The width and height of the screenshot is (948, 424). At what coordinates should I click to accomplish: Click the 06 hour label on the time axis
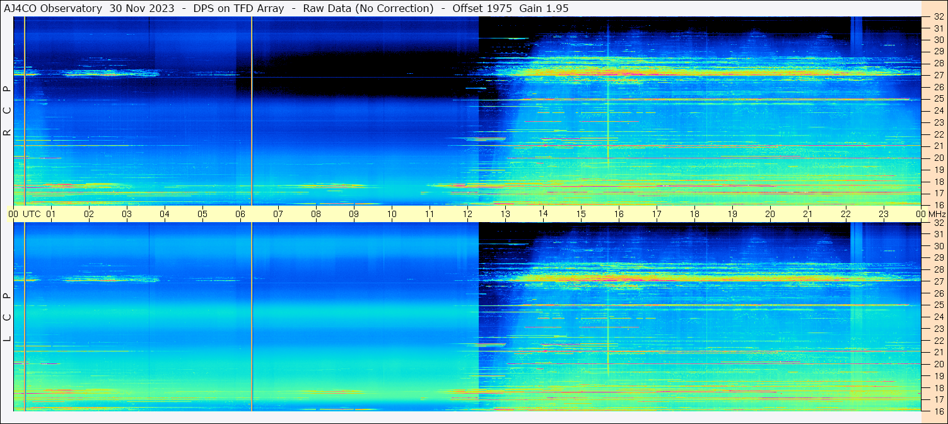240,214
